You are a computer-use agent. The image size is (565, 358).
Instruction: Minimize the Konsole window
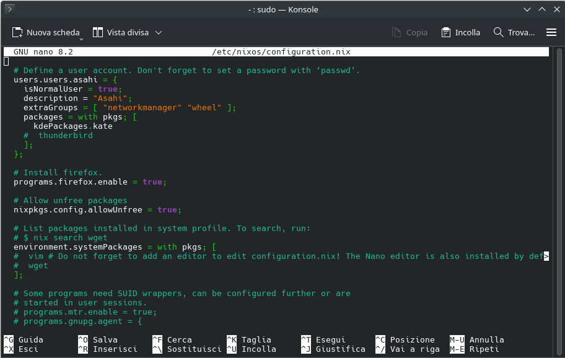point(527,10)
